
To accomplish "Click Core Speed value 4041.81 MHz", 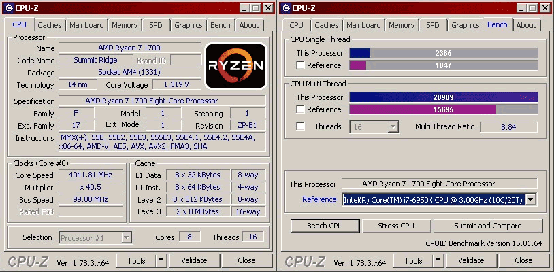I will (91, 175).
